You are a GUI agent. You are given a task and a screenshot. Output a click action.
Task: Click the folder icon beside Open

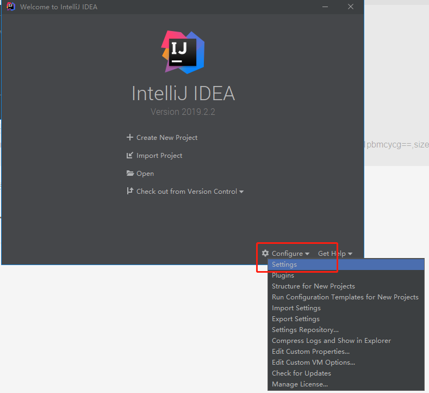coord(130,173)
